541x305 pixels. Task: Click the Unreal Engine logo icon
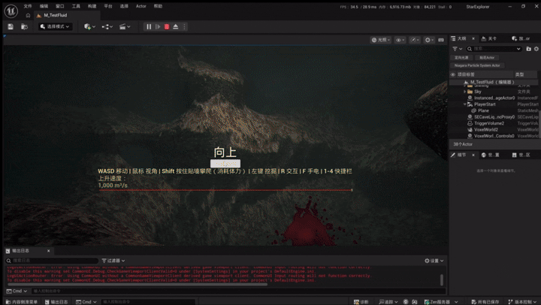(11, 11)
